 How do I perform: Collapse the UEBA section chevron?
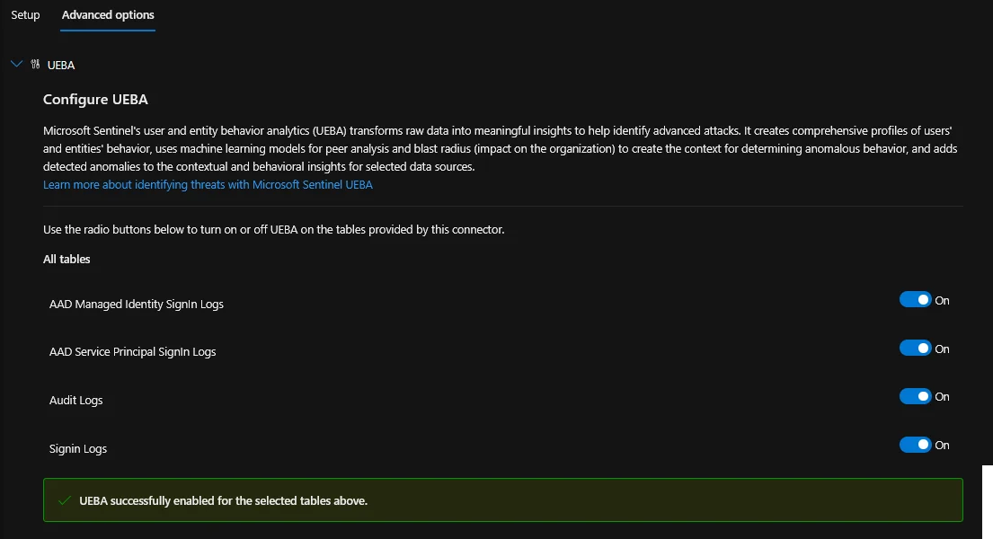(x=16, y=65)
